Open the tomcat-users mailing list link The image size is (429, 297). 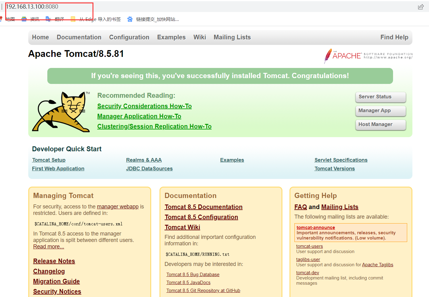coord(309,246)
